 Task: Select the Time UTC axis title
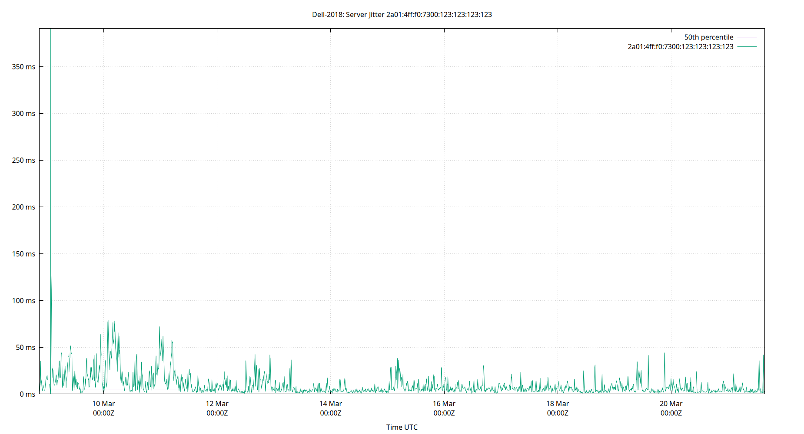point(402,427)
